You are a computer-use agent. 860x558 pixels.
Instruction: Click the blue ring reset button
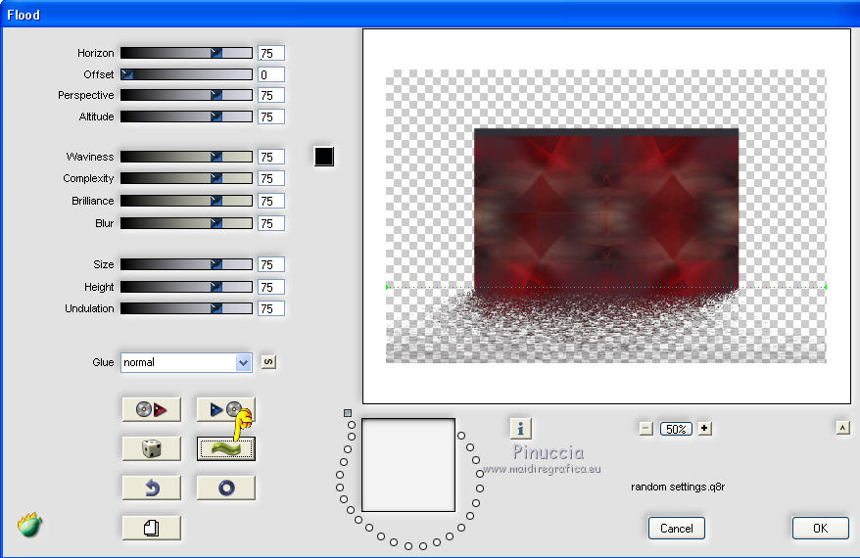coord(226,488)
